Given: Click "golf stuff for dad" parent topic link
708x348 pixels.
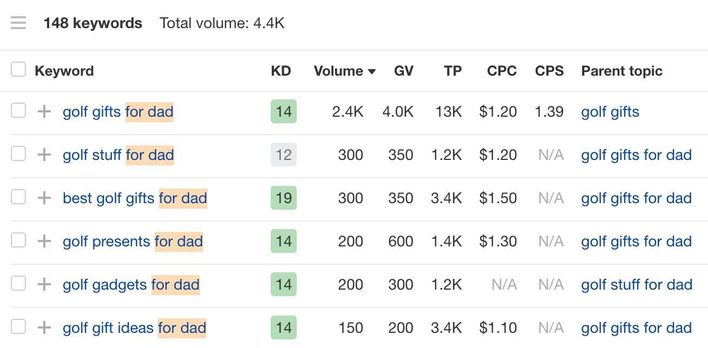Looking at the screenshot, I should pyautogui.click(x=636, y=284).
